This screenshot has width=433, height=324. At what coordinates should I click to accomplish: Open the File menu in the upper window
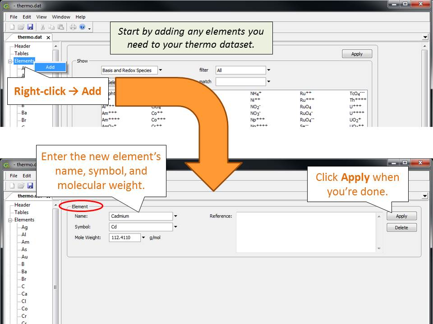(x=14, y=17)
